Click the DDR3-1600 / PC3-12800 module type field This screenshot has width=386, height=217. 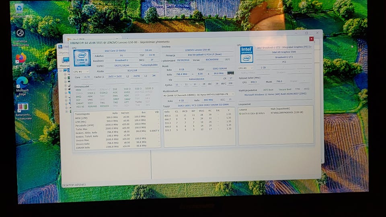[x=203, y=105]
